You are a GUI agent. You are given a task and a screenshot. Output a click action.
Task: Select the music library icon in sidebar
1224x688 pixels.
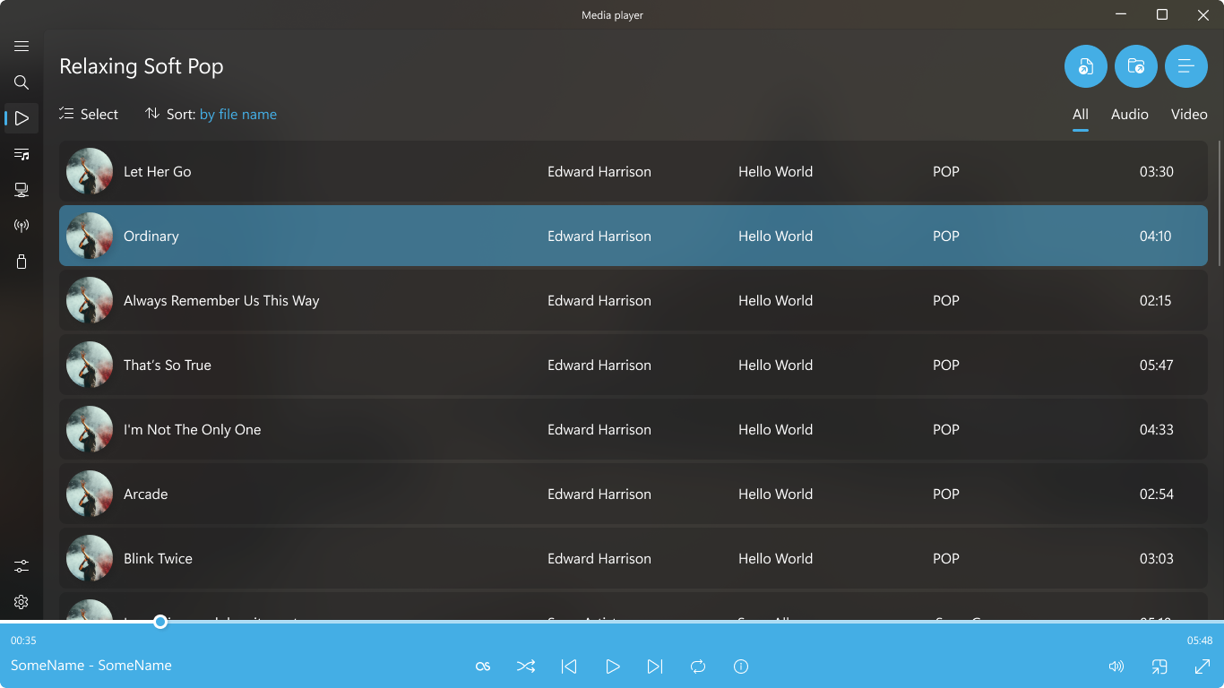22,153
